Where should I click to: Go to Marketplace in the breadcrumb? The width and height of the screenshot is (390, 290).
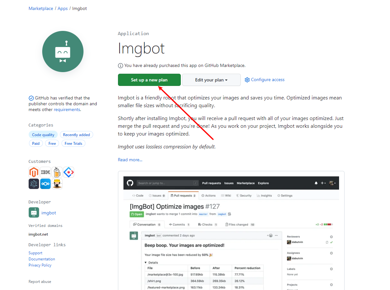coord(41,8)
